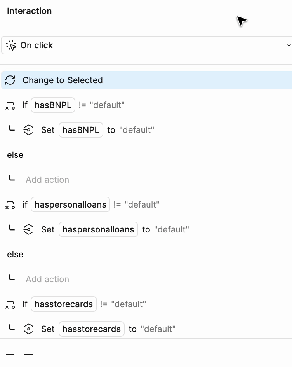This screenshot has height=367, width=292.
Task: Click conditional icon next to hasstorecards if
Action: (x=10, y=304)
